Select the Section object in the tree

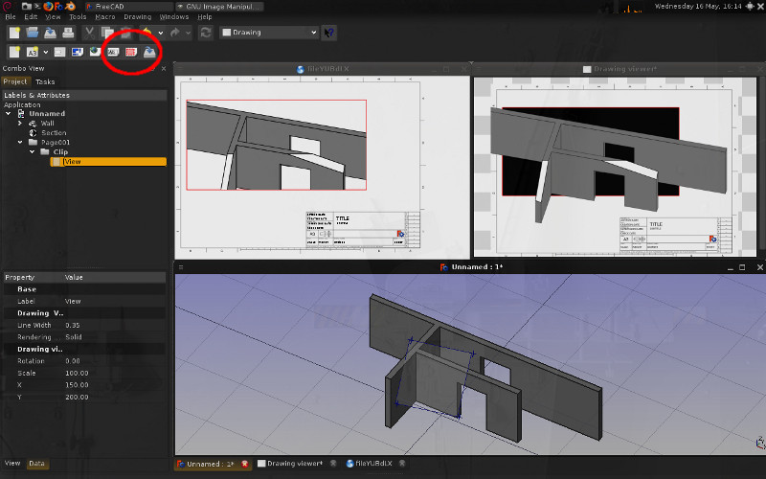pyautogui.click(x=54, y=133)
